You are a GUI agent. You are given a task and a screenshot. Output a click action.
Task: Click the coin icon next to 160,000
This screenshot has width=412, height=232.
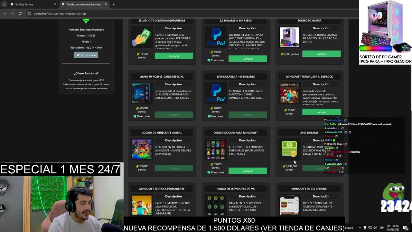coord(137,166)
